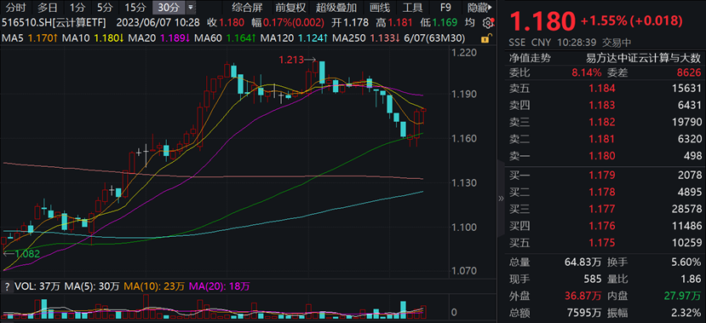Screen dimensions: 706x323
Task: Click the 委差 8626 value
Action: (x=690, y=72)
